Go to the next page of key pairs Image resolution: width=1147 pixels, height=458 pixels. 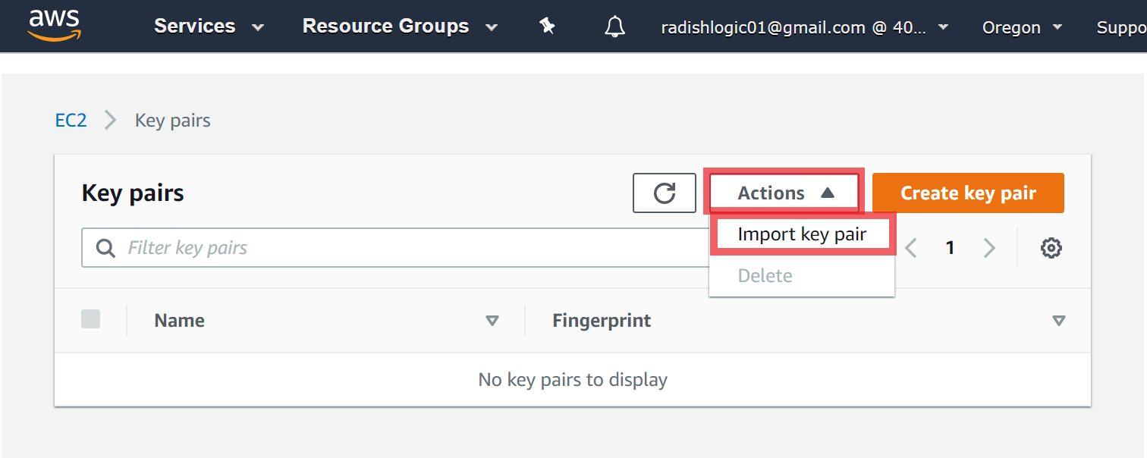[x=989, y=247]
